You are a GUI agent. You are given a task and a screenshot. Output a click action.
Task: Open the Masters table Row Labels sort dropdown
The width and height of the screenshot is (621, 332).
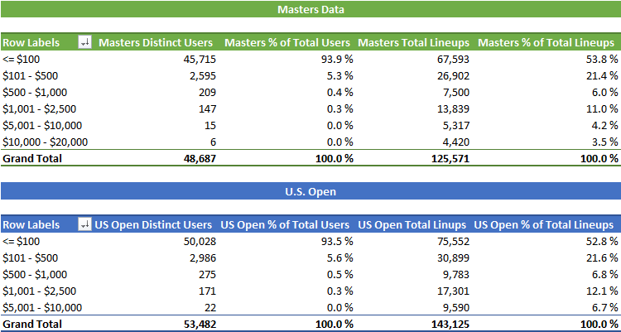pyautogui.click(x=84, y=42)
